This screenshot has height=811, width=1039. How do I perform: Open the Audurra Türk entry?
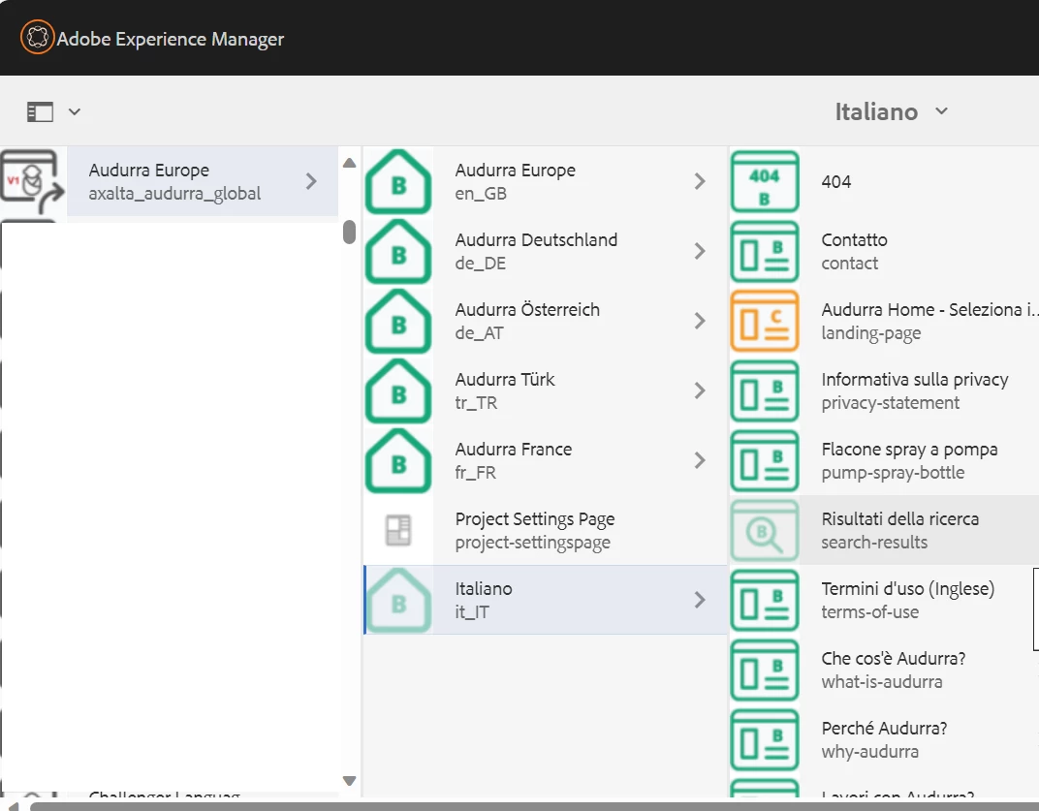[546, 390]
